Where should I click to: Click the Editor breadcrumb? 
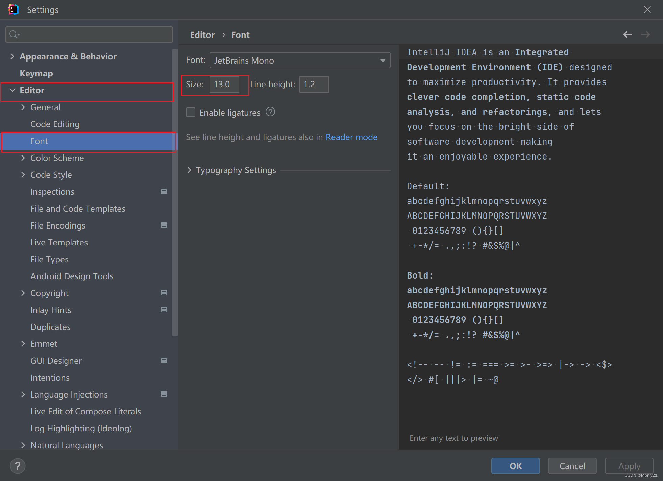point(202,35)
